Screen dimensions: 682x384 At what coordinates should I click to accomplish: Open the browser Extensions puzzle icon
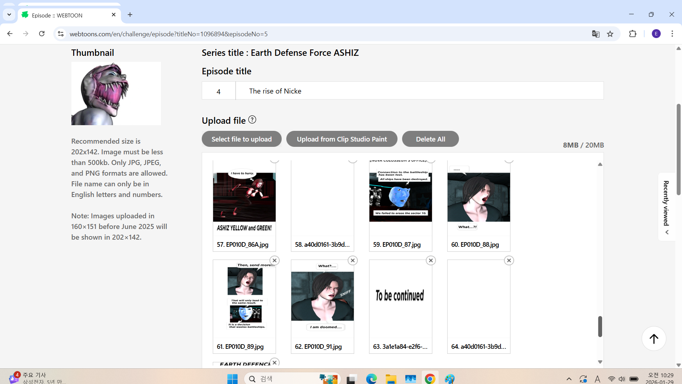633,34
